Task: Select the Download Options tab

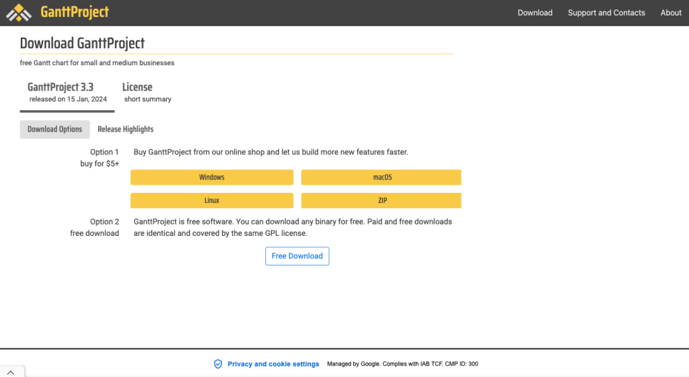Action: pos(55,129)
